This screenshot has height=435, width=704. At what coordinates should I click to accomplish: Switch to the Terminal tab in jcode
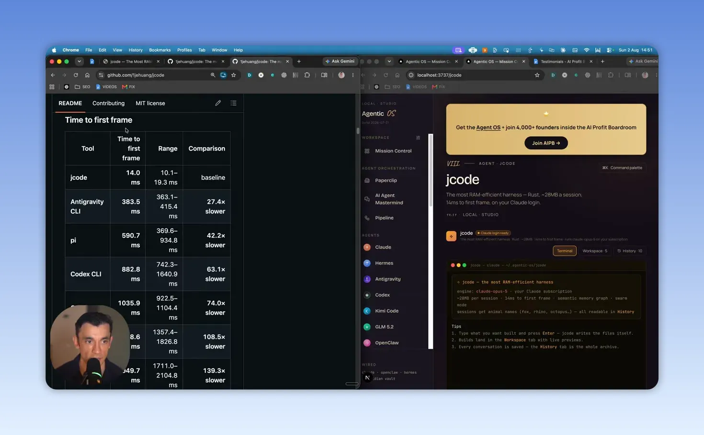click(x=565, y=251)
